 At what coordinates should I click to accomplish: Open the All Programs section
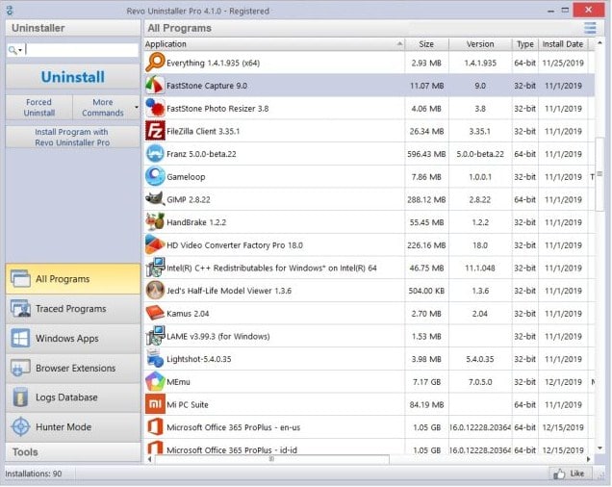point(73,279)
